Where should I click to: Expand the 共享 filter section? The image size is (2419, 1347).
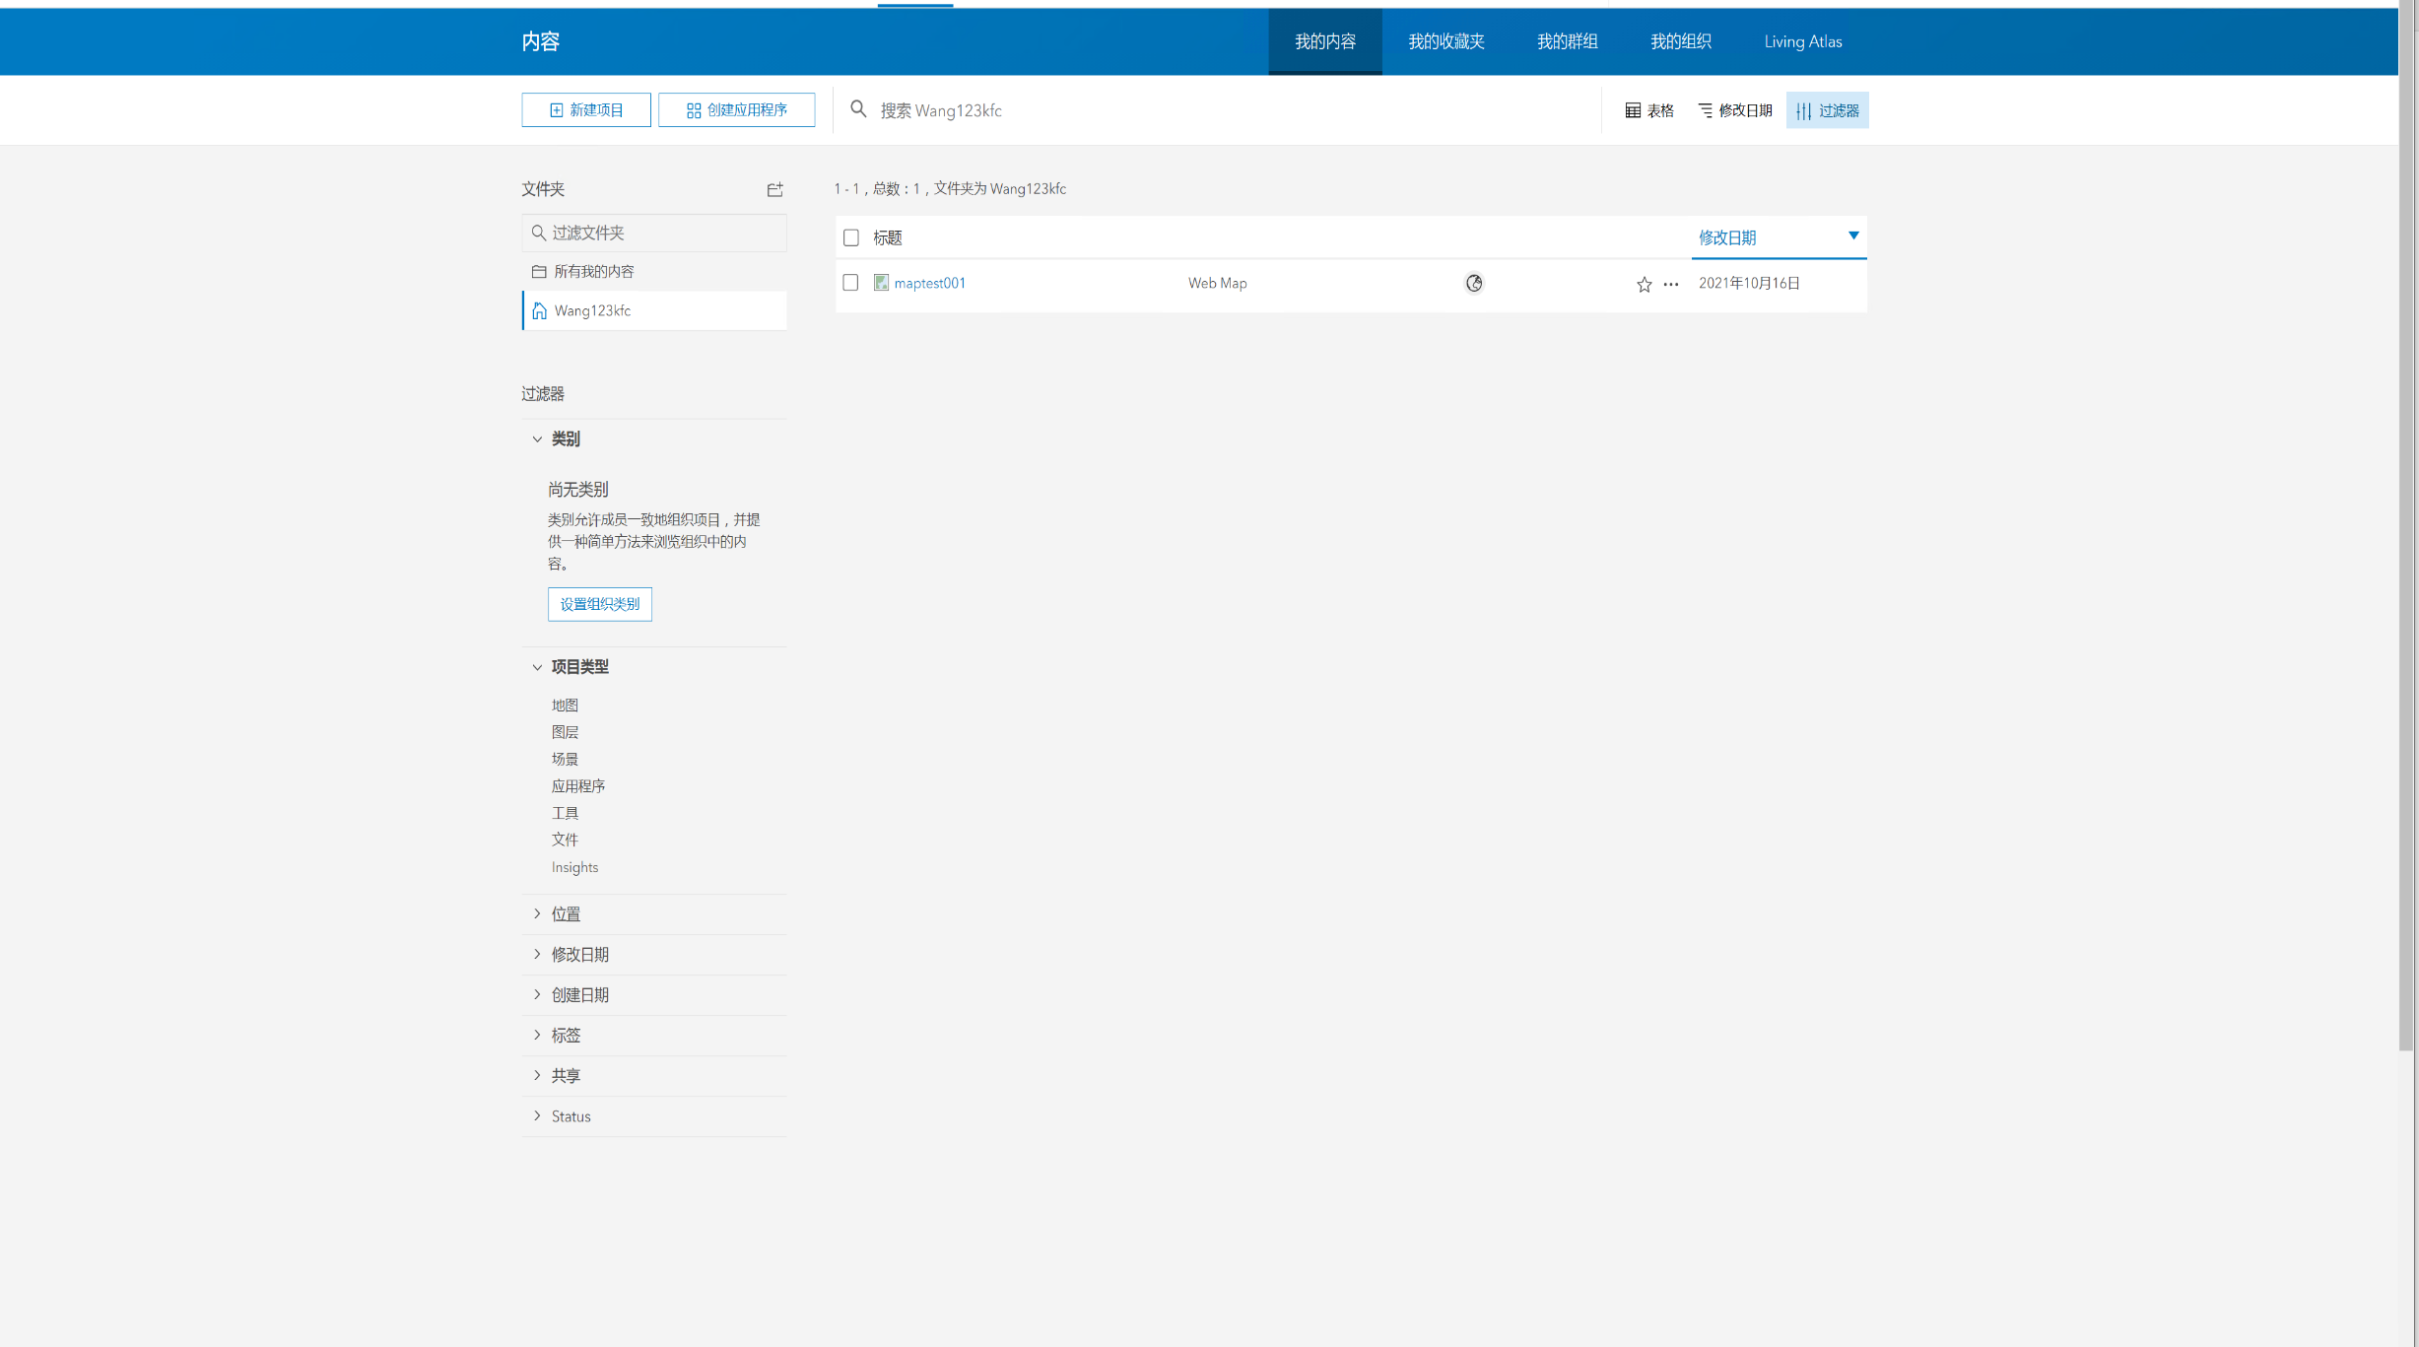[x=537, y=1075]
